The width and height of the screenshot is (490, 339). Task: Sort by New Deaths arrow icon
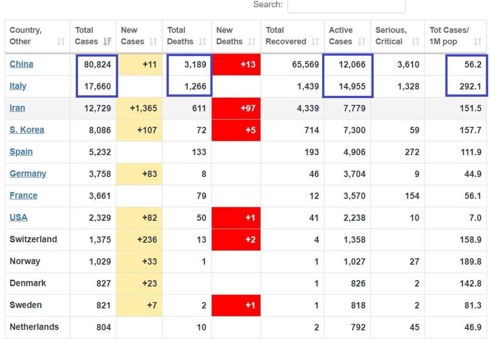(252, 42)
